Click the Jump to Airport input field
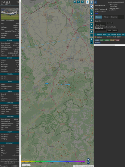The width and height of the screenshot is (125, 167). pyautogui.click(x=101, y=30)
